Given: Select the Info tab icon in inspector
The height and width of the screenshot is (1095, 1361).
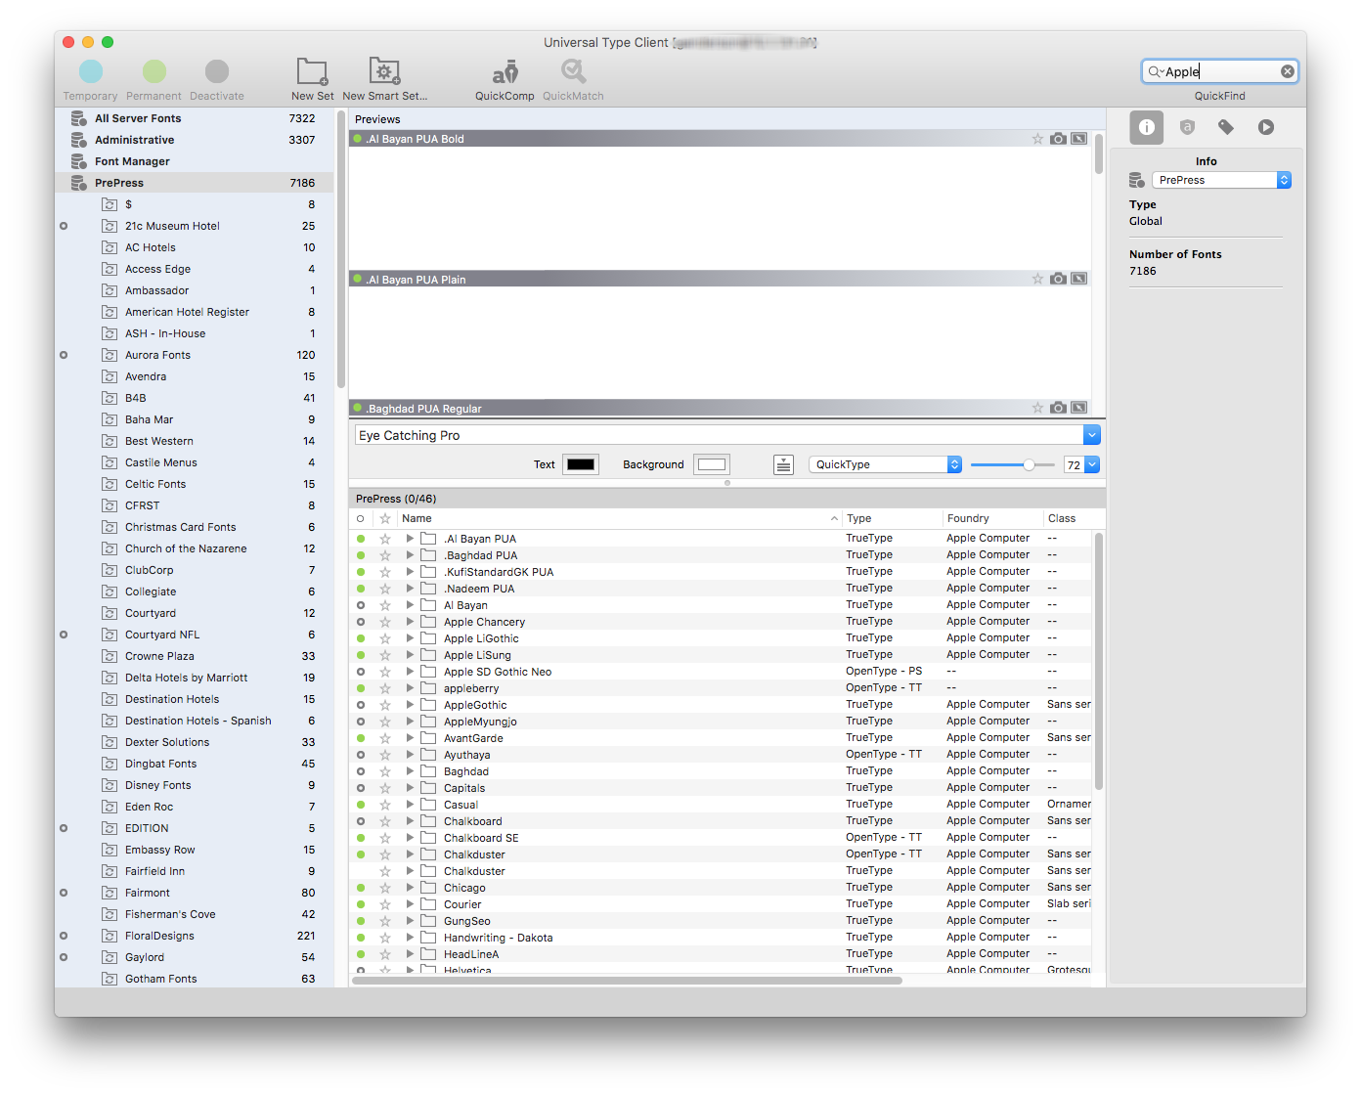Looking at the screenshot, I should point(1147,127).
